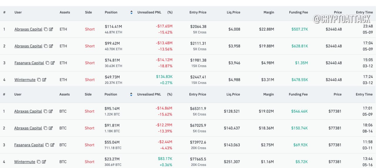Viewport: 376px width, 168px height.
Task: Select the Unrealised PNL header in ETH table
Action: tap(150, 12)
